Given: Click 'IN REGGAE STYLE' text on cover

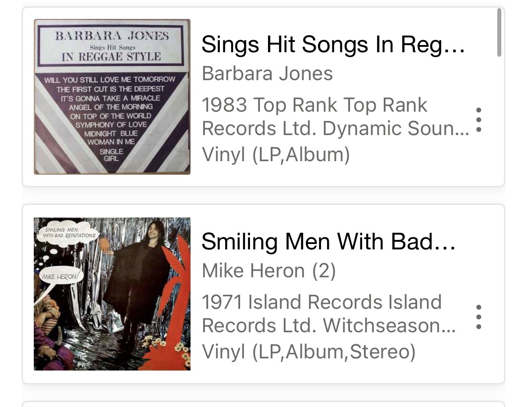Looking at the screenshot, I should coord(111,57).
